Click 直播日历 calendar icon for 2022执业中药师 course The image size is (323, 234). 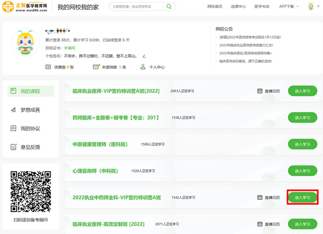click(x=260, y=198)
